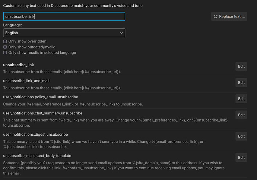Viewport: 257px width, 180px height.
Task: Click the Language: label
Action: pyautogui.click(x=13, y=25)
